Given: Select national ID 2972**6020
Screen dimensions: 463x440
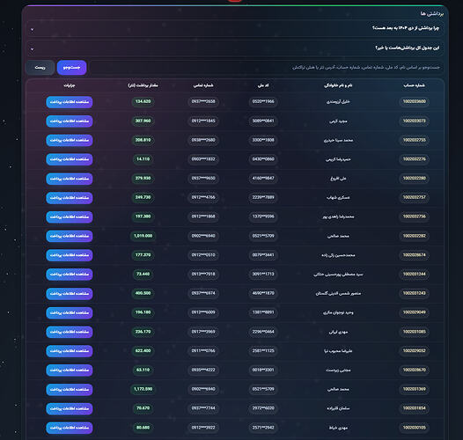Looking at the screenshot, I should tap(263, 408).
